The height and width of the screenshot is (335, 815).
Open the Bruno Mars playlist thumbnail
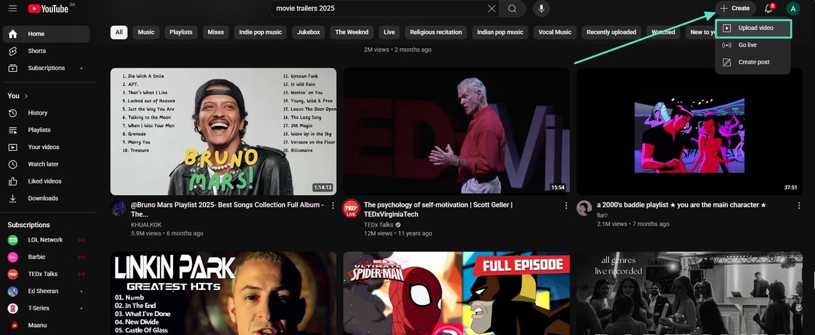[223, 131]
